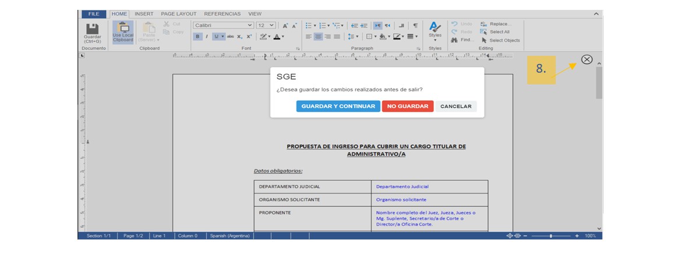
Task: Click Select Objects cursor tool
Action: click(484, 41)
